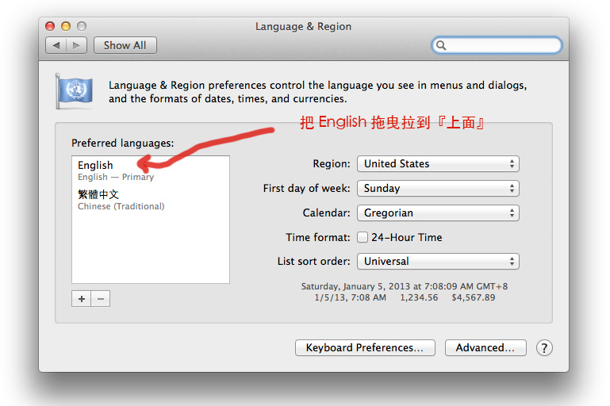
Task: Select 繁體中文 Chinese (Traditional) language row
Action: tap(150, 200)
